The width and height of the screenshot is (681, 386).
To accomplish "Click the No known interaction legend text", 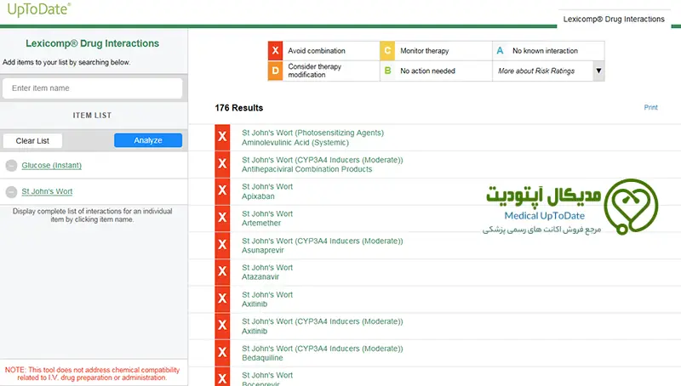I will coord(545,51).
